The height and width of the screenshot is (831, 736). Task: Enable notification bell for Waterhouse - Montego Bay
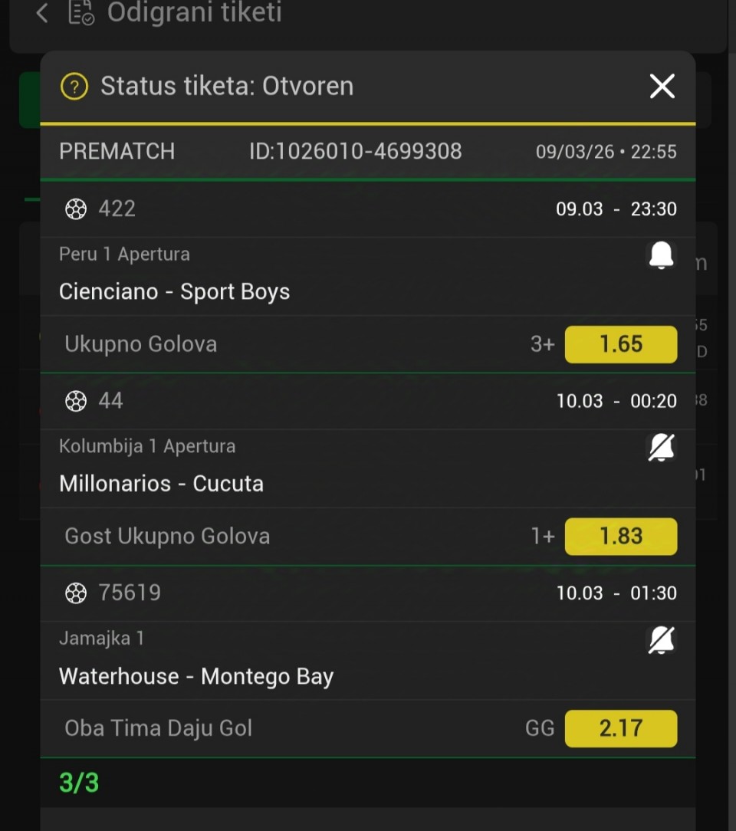(x=661, y=640)
